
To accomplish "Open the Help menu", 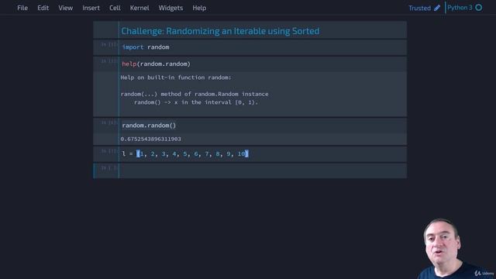I will coord(199,8).
